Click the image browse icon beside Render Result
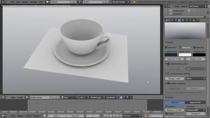Image resolution: width=210 pixels, height=118 pixels. pos(28,97)
